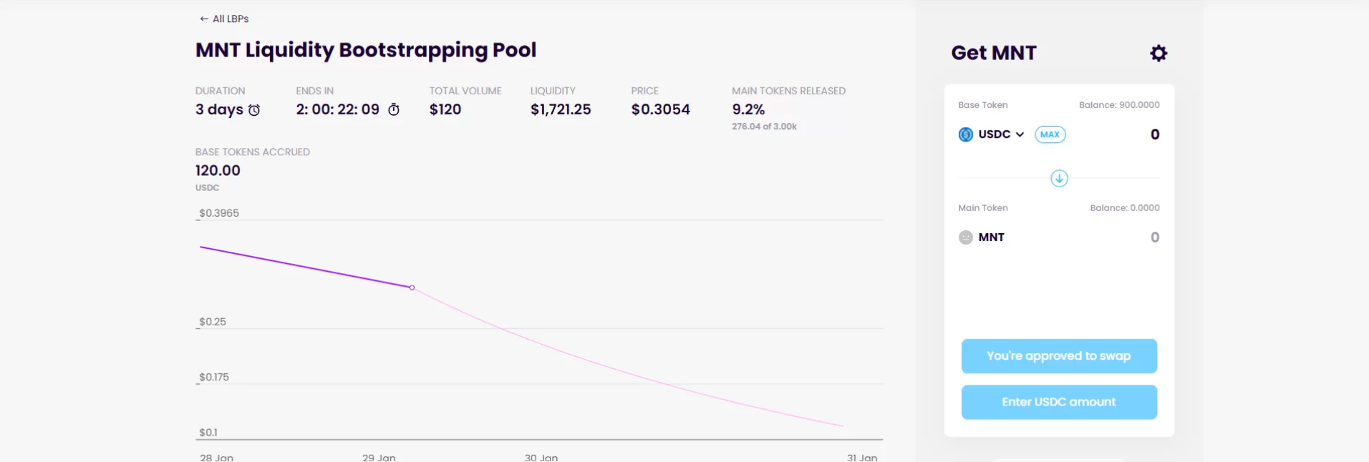The width and height of the screenshot is (1369, 462).
Task: Click the You're approved to swap button
Action: click(x=1059, y=356)
